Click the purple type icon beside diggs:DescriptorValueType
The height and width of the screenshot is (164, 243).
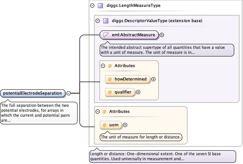[106, 21]
